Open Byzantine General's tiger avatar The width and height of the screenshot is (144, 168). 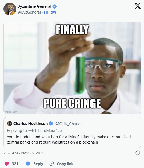tap(10, 9)
